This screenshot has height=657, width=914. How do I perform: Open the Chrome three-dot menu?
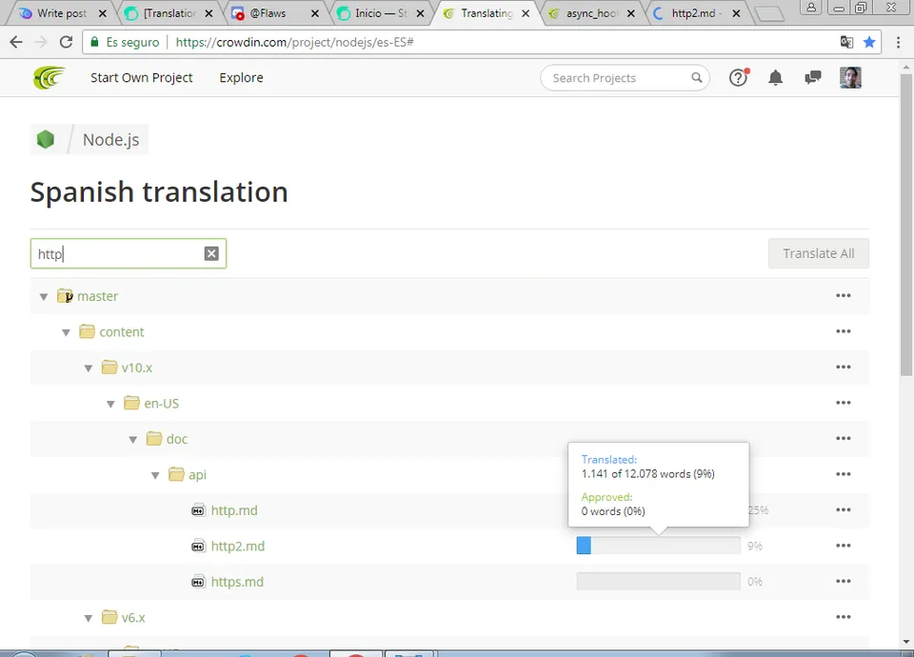[x=898, y=42]
